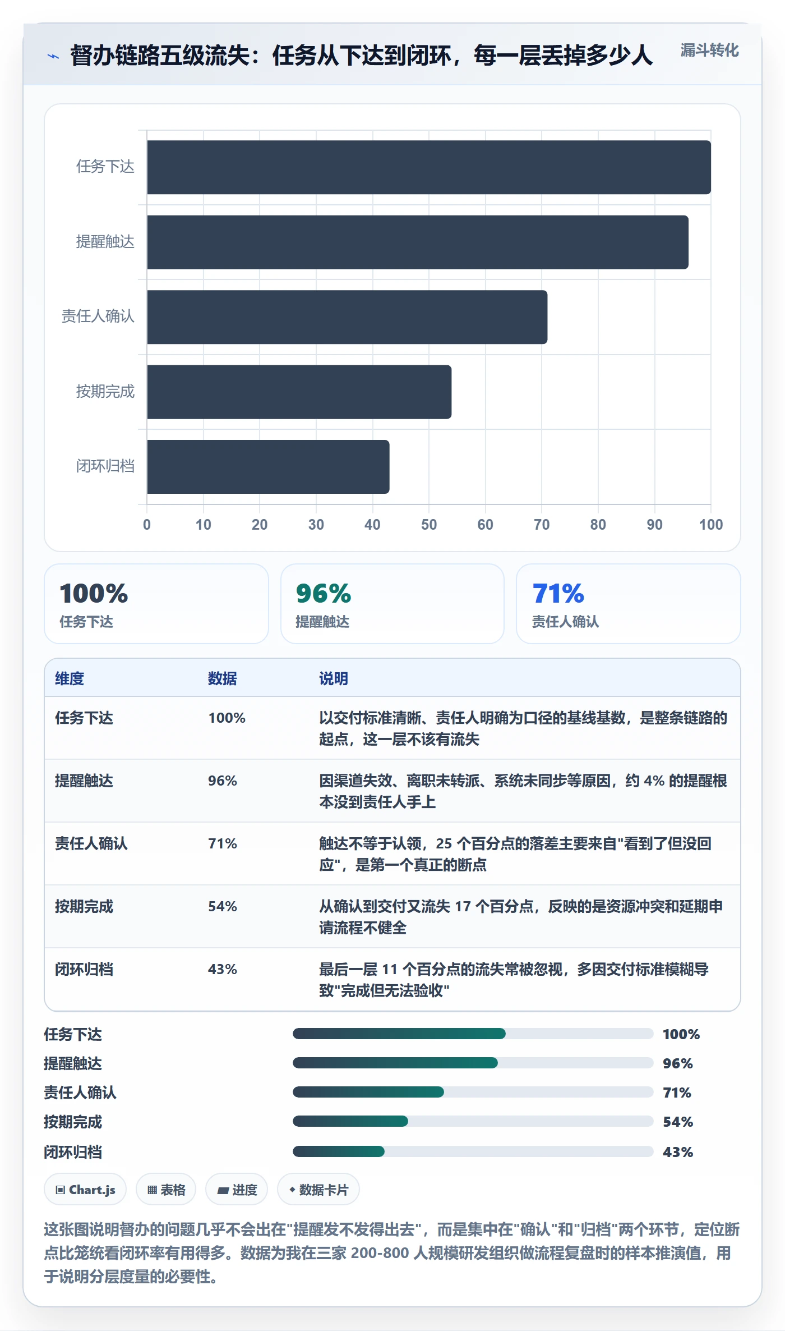Click the 数据 column header

point(223,678)
